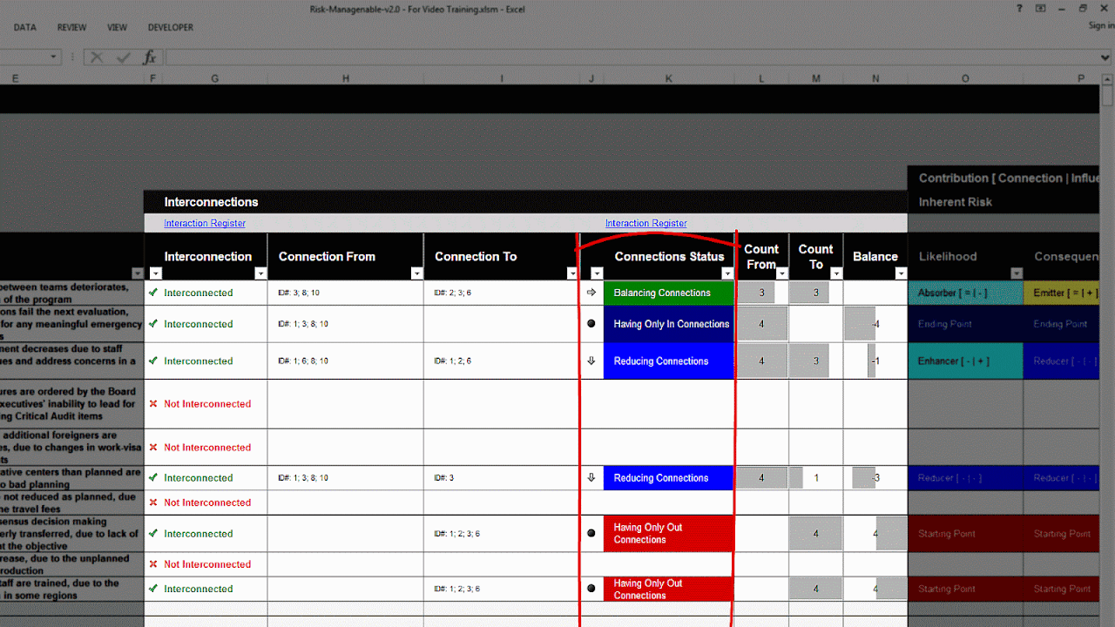Open the Interconnection column filter dropdown
Image resolution: width=1115 pixels, height=627 pixels.
(260, 273)
